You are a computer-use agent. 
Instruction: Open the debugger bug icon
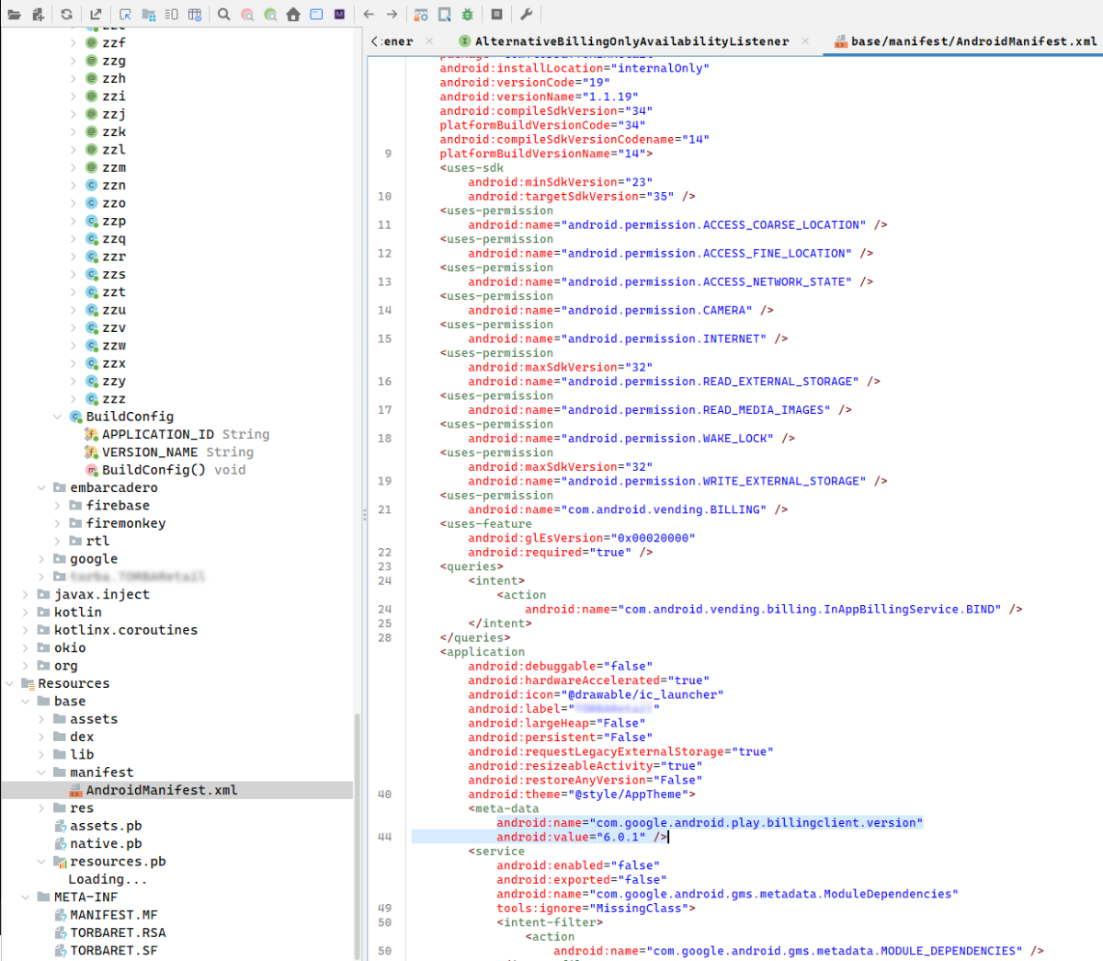pyautogui.click(x=468, y=15)
